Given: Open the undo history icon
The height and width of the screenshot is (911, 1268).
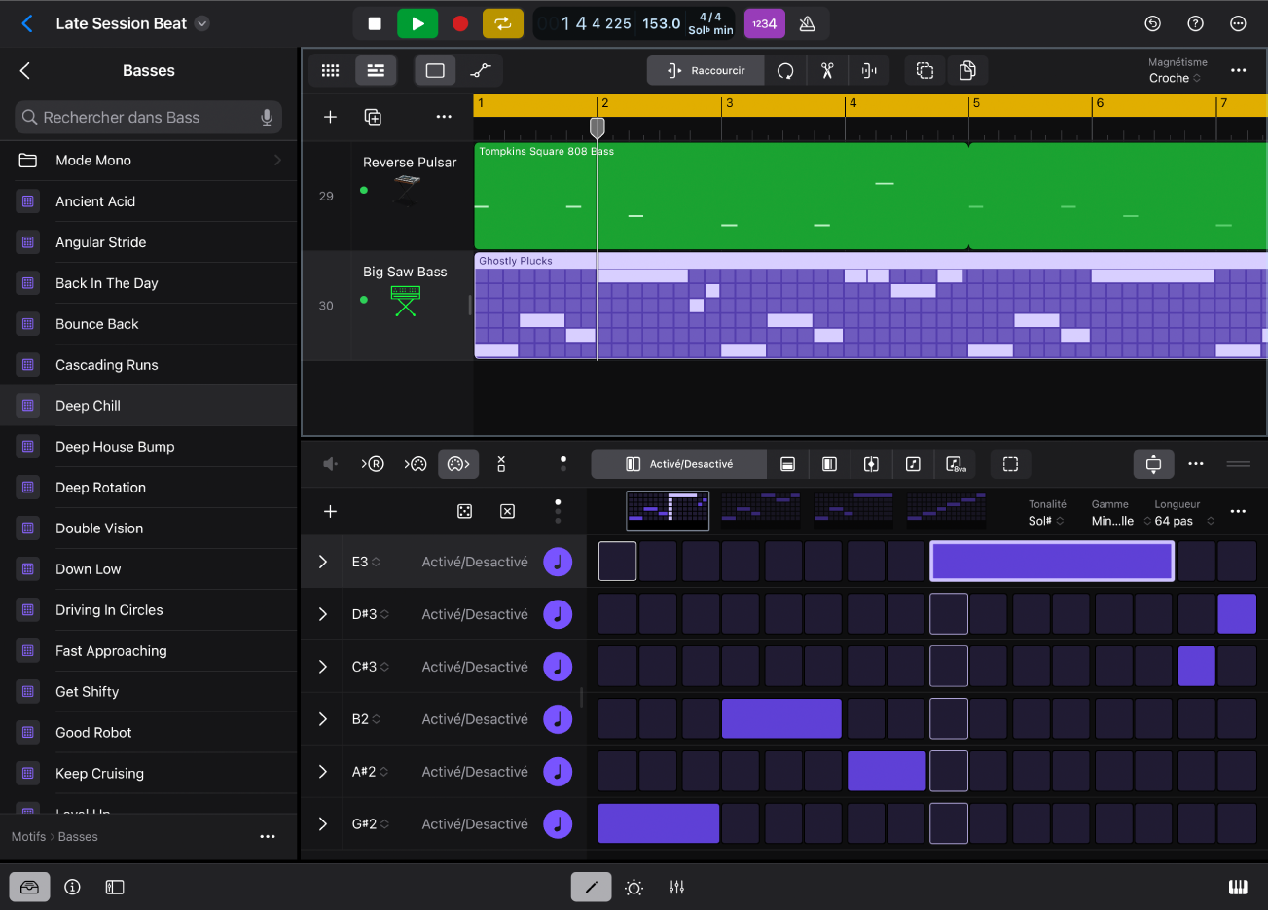Looking at the screenshot, I should click(x=1152, y=23).
